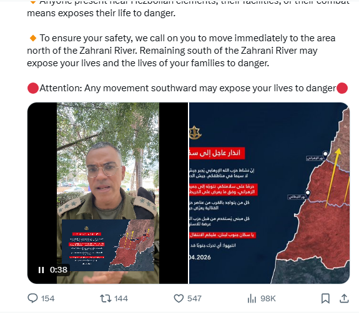Open the red Lebanon map image
The image size is (359, 315).
point(269,192)
